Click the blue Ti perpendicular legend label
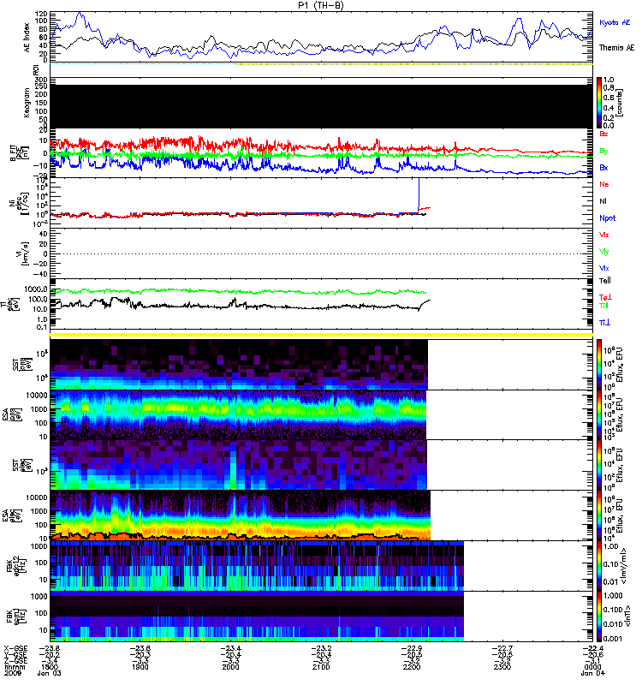The image size is (642, 685). [x=604, y=323]
